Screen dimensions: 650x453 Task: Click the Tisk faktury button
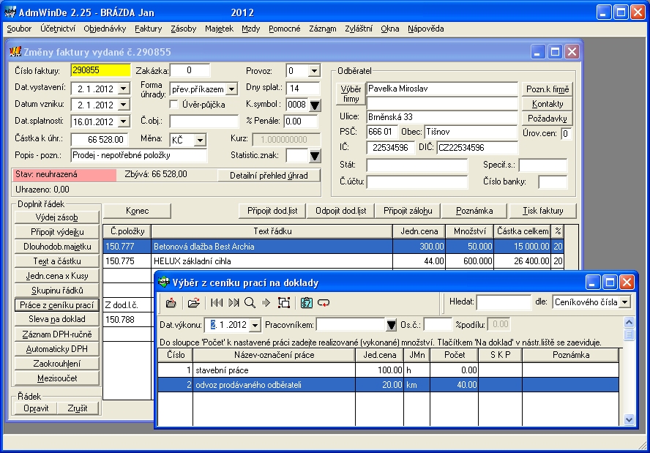point(542,211)
